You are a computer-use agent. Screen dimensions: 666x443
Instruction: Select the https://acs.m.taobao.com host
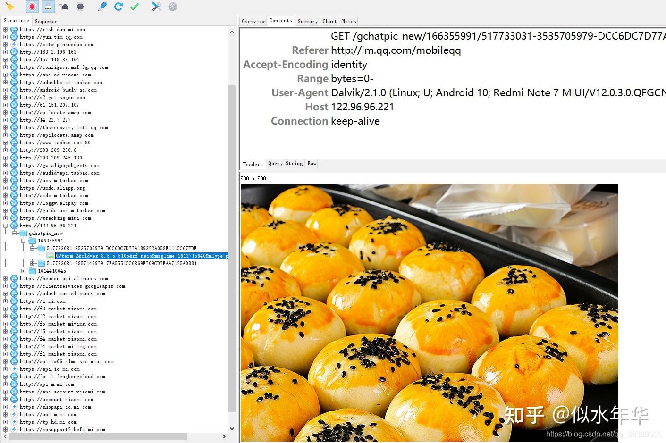click(54, 180)
